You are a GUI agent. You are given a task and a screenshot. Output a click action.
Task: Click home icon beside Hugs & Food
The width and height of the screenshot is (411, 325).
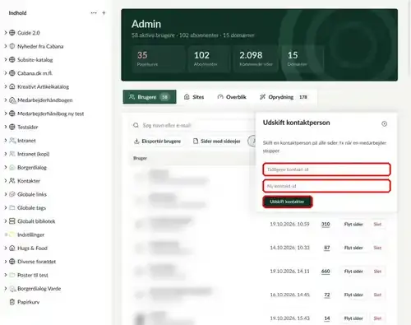12,248
